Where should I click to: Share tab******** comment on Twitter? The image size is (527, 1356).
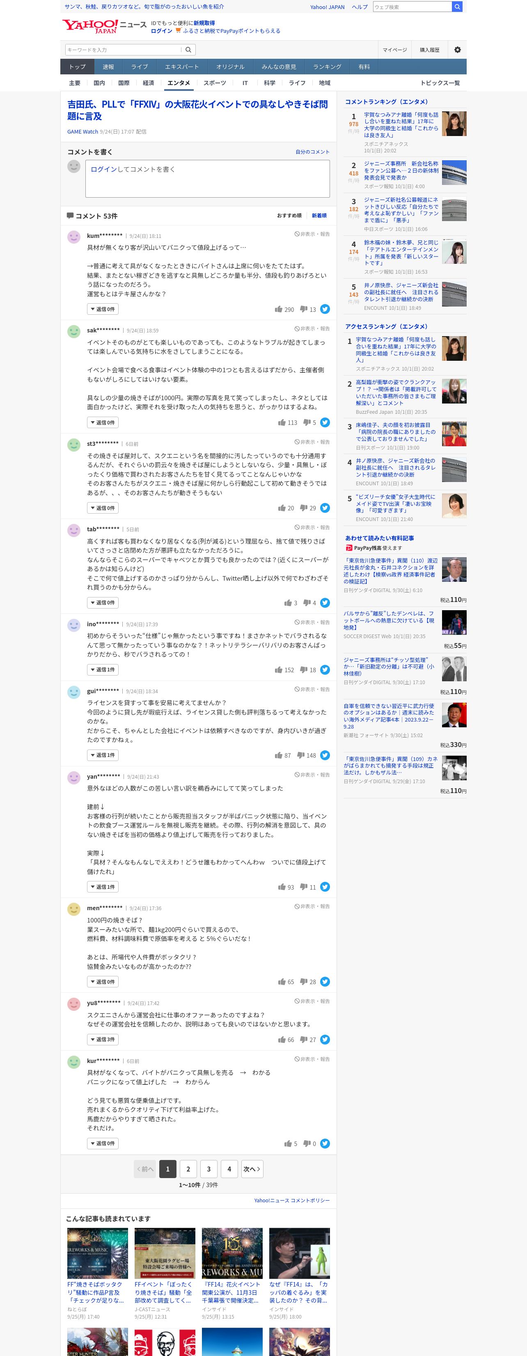tap(325, 602)
